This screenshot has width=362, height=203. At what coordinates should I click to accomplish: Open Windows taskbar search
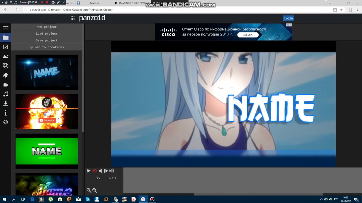(x=14, y=199)
